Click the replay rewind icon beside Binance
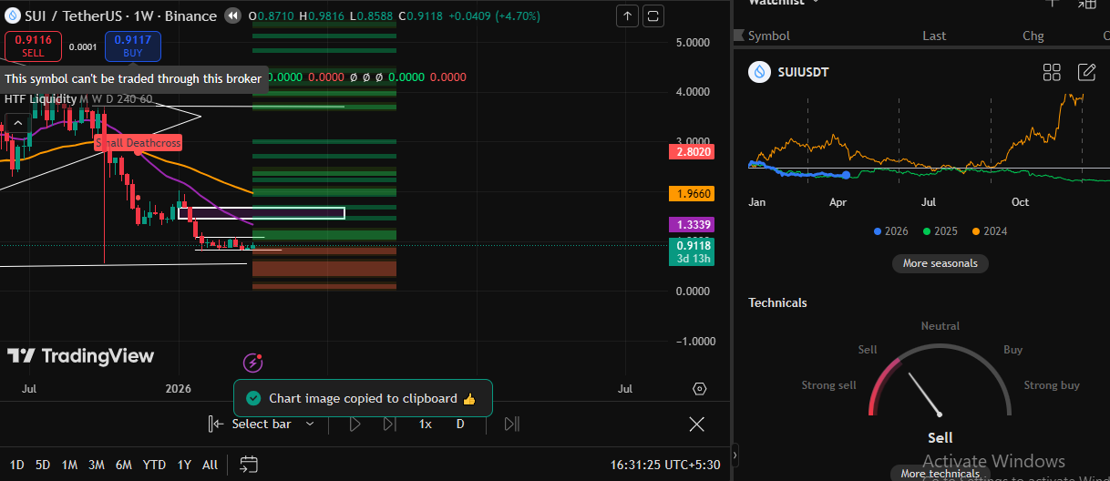The height and width of the screenshot is (481, 1110). coord(232,15)
